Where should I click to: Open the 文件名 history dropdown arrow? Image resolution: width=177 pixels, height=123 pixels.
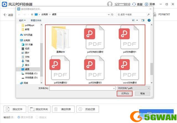(x=114, y=88)
